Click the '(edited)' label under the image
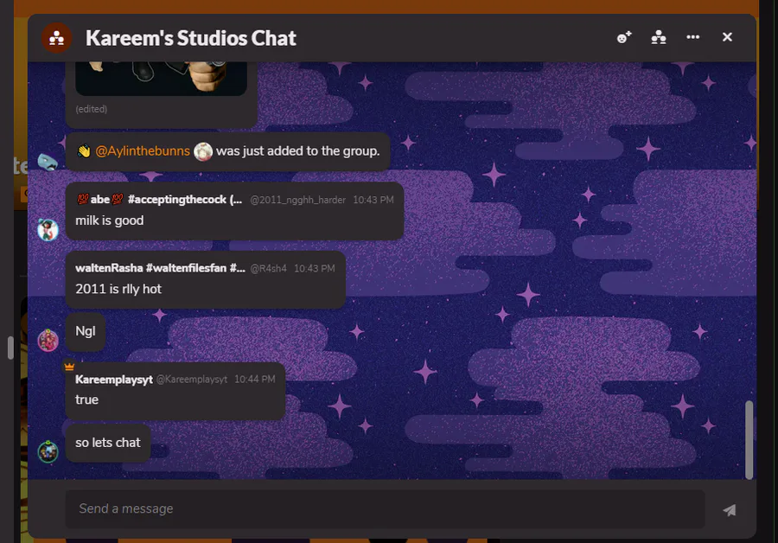This screenshot has width=778, height=543. pyautogui.click(x=92, y=109)
